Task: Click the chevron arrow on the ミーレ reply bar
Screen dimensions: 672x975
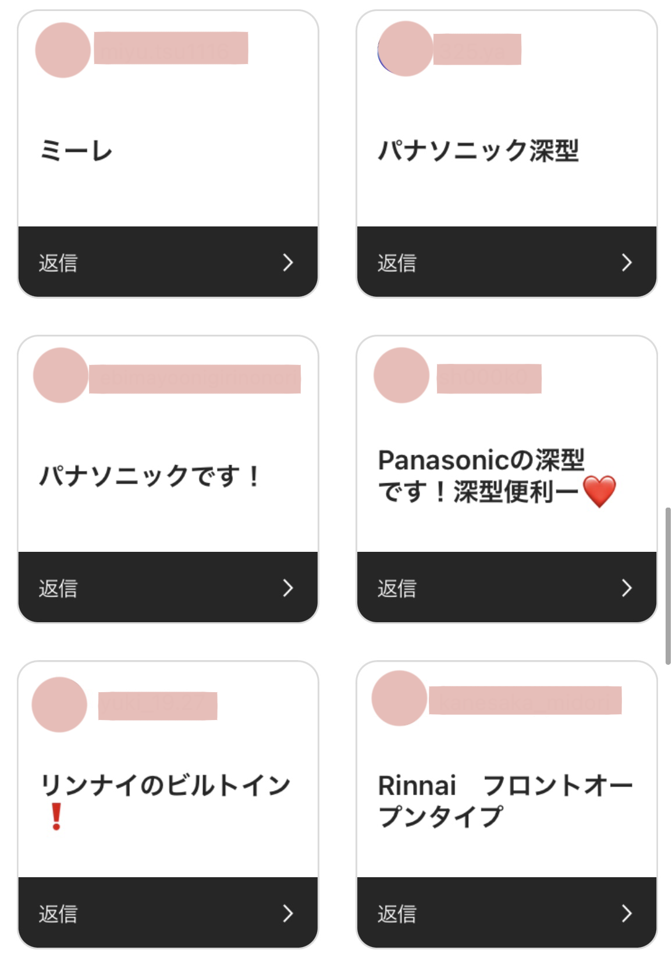Action: tap(287, 263)
